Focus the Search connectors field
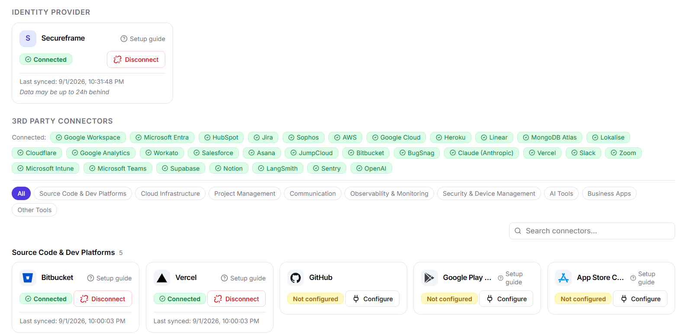This screenshot has width=686, height=334. pos(592,231)
